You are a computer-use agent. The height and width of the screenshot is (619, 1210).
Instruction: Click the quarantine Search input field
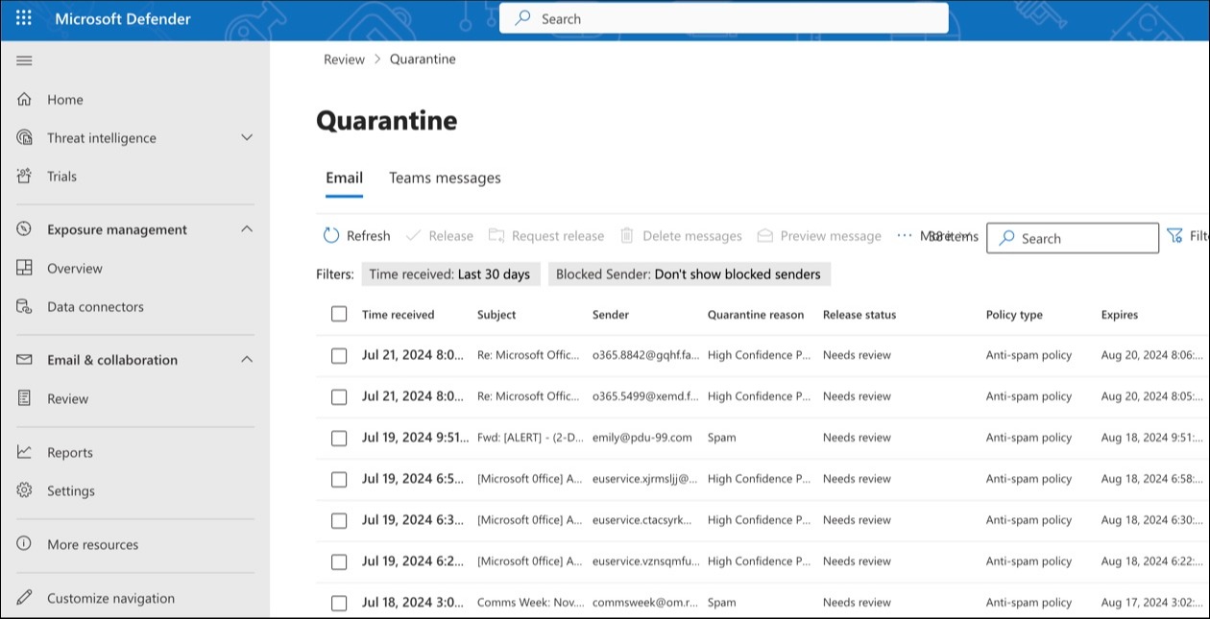1073,238
